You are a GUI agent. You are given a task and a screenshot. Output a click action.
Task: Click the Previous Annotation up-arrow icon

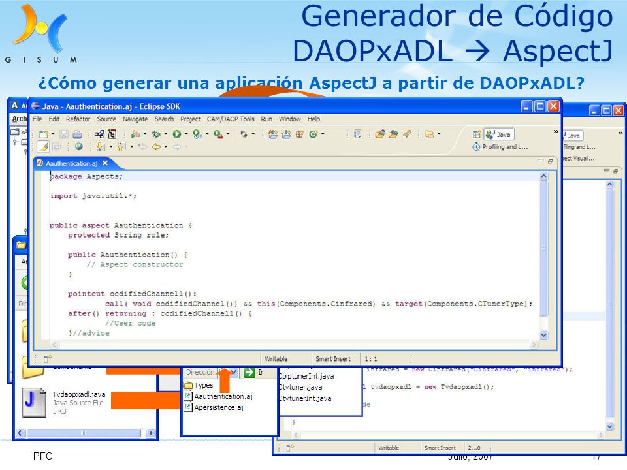(121, 147)
